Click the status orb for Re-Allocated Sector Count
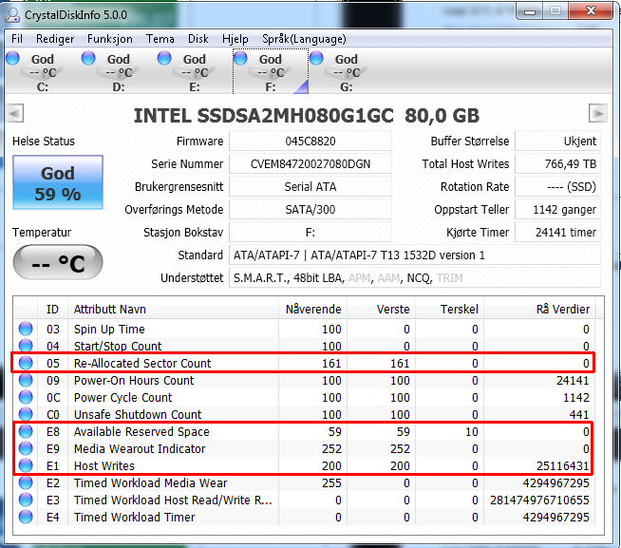 (x=26, y=363)
